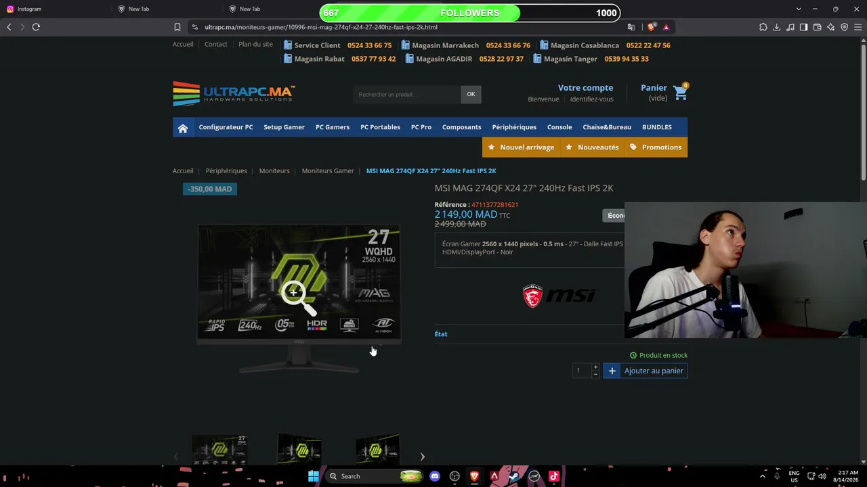This screenshot has height=487, width=867.
Task: Open the Contact link in the header
Action: [216, 45]
